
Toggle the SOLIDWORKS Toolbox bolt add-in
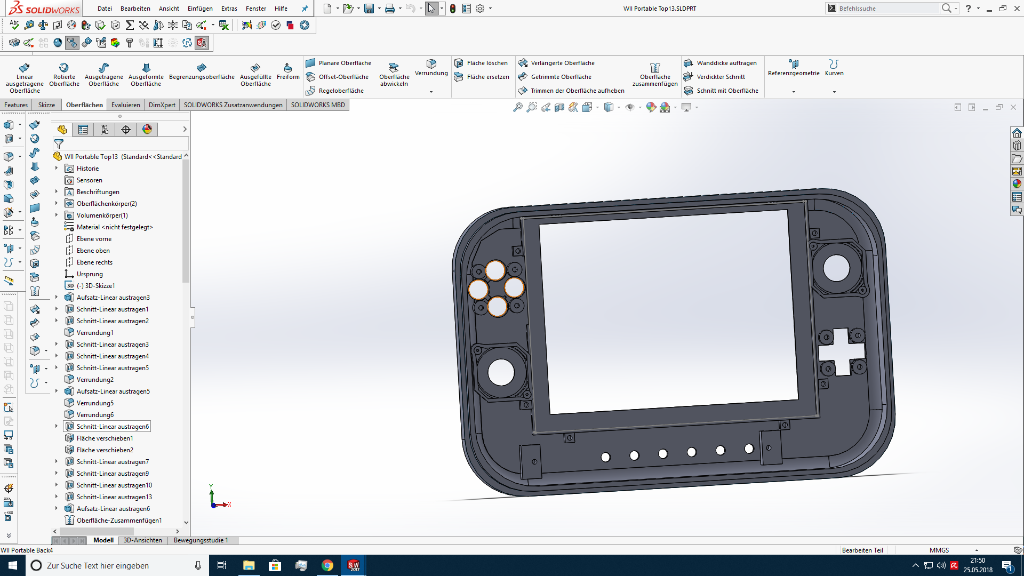point(130,43)
